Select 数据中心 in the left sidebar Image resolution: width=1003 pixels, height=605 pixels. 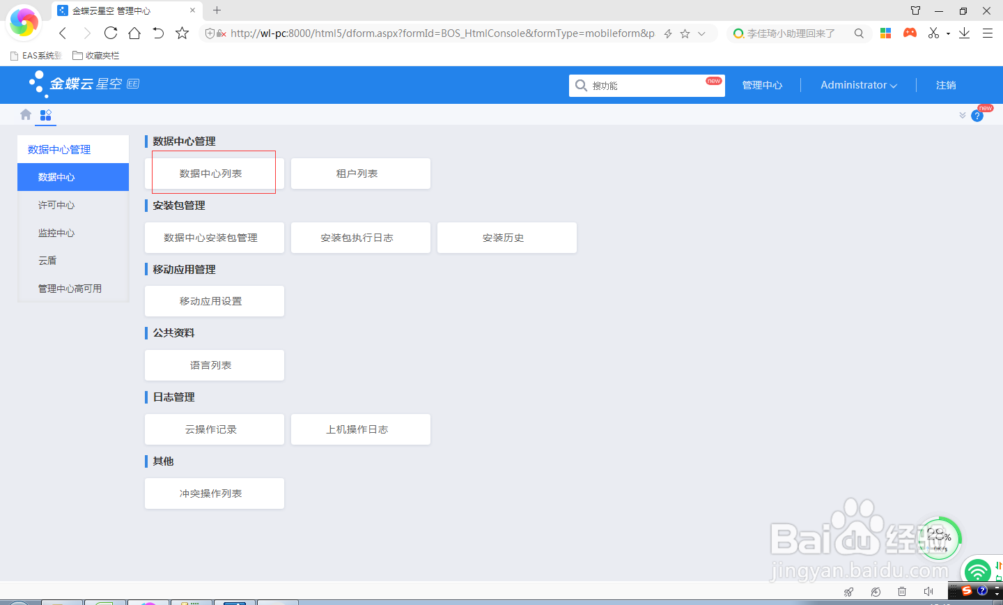tap(73, 177)
